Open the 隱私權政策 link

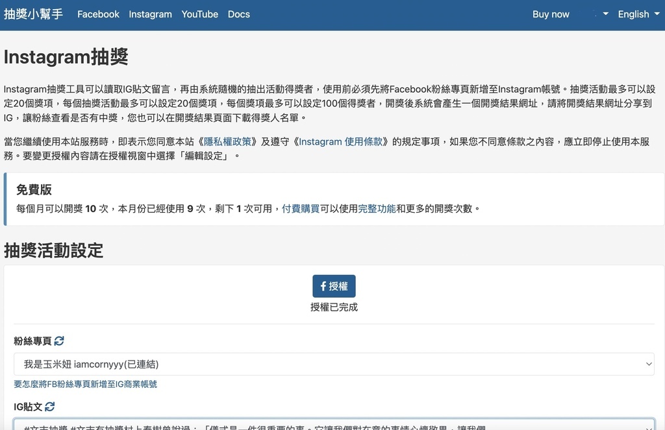(x=228, y=141)
